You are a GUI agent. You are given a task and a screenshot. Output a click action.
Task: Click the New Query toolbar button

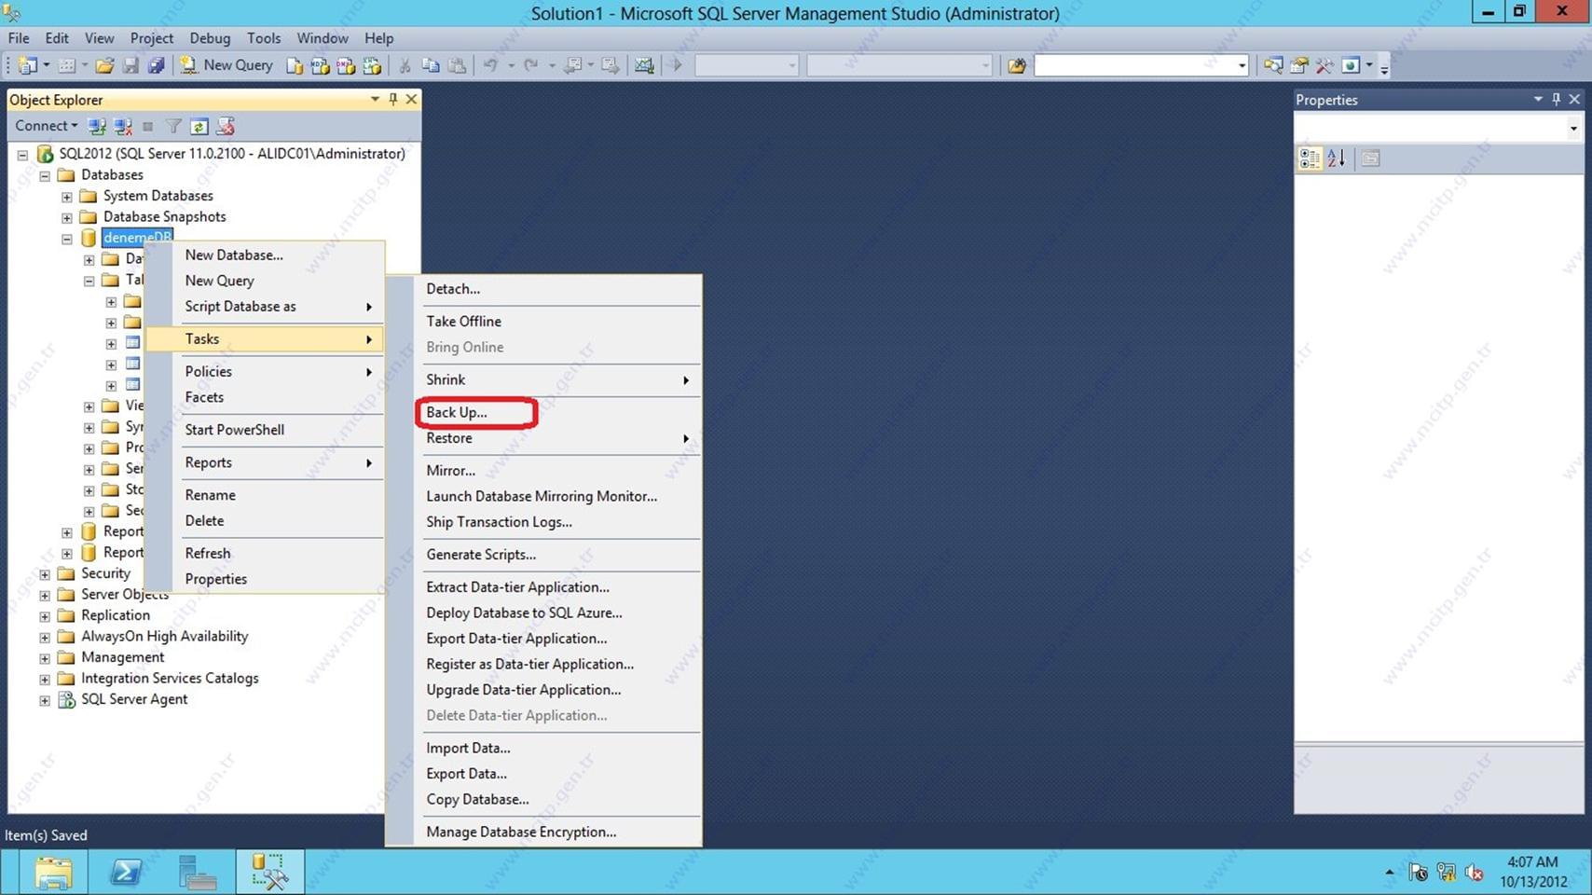tap(226, 65)
